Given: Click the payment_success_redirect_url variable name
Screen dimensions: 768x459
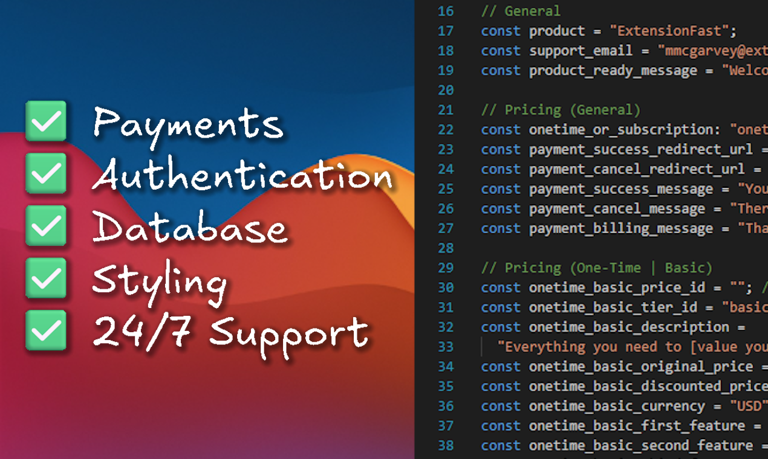Looking at the screenshot, I should [640, 150].
